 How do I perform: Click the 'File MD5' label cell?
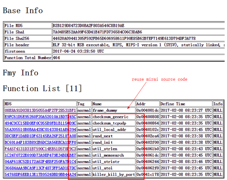(28, 26)
